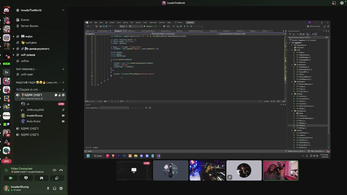347x195 pixels.
Task: Start debugging Sapphirez with green play
Action: click(x=148, y=26)
